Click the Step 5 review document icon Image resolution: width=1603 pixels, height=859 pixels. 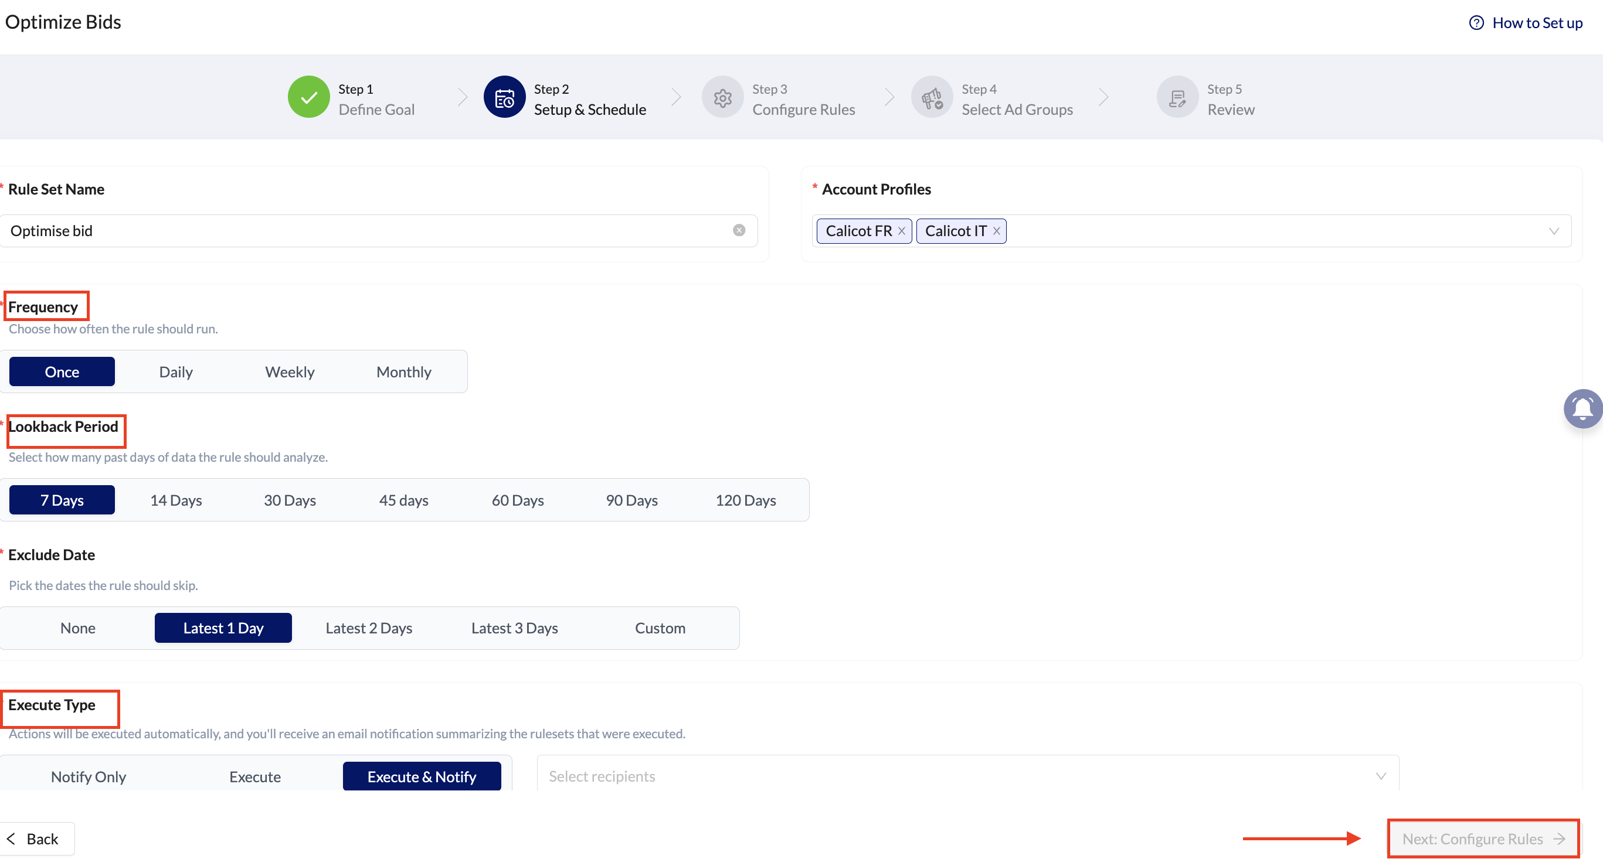point(1177,98)
